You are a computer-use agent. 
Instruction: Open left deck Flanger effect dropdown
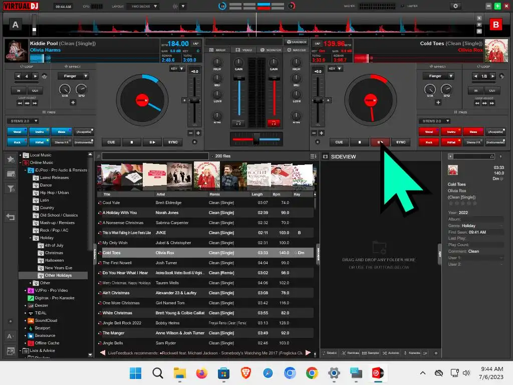click(73, 76)
